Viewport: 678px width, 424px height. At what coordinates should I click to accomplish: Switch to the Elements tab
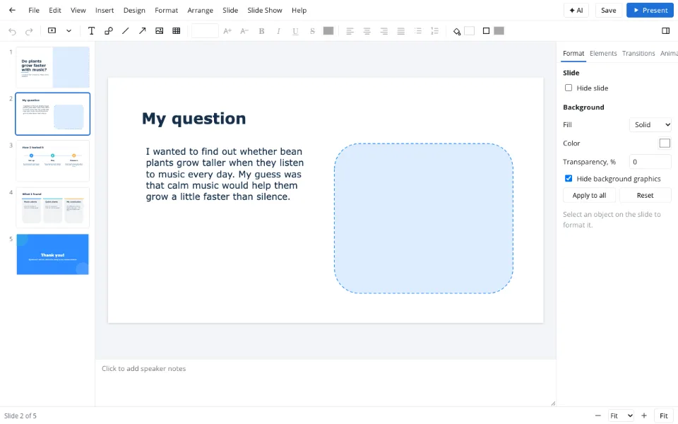603,53
